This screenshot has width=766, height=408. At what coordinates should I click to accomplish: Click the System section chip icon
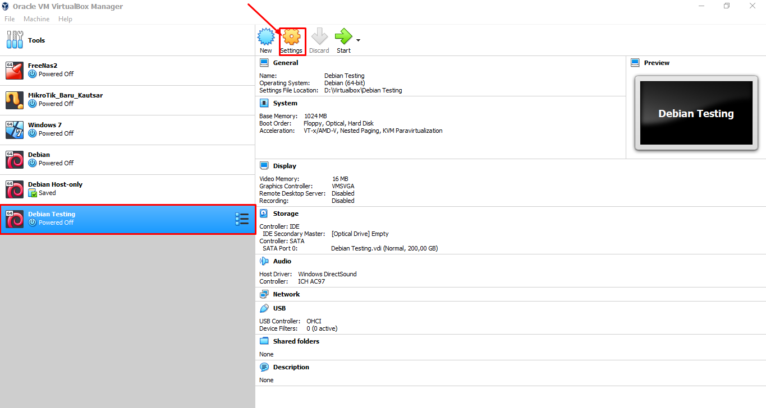(x=264, y=103)
